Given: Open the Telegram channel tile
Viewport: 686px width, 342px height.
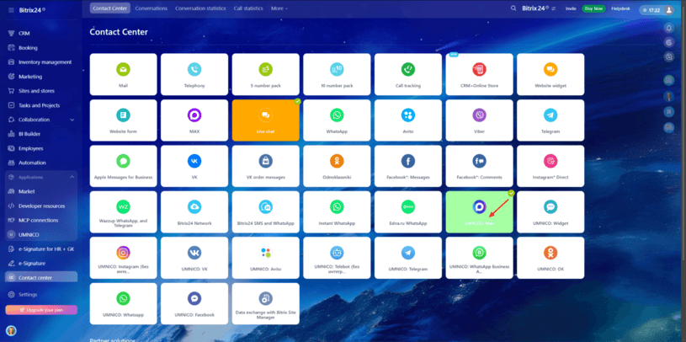Looking at the screenshot, I should [550, 120].
